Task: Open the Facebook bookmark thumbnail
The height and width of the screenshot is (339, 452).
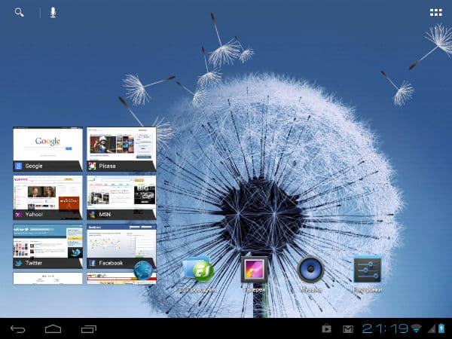Action: pos(121,246)
